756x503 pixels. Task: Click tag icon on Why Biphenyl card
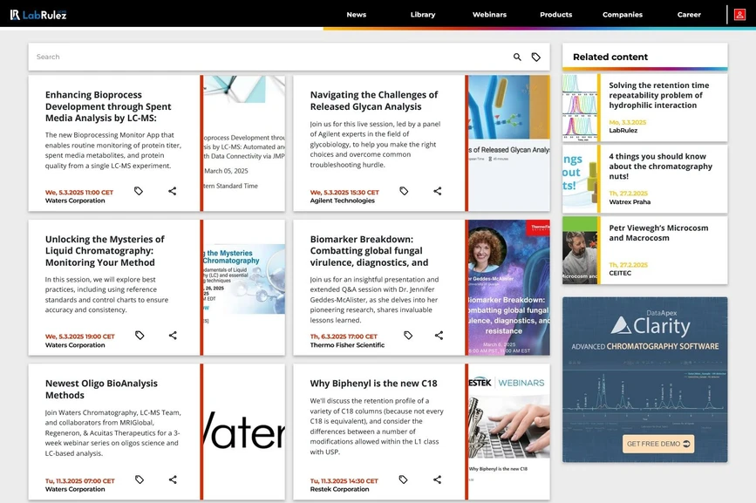click(403, 479)
